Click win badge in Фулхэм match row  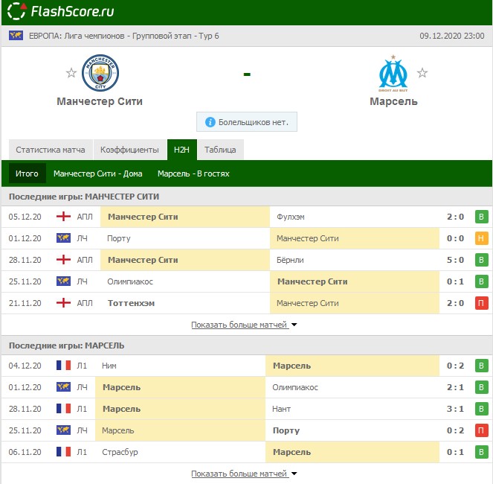pos(481,217)
